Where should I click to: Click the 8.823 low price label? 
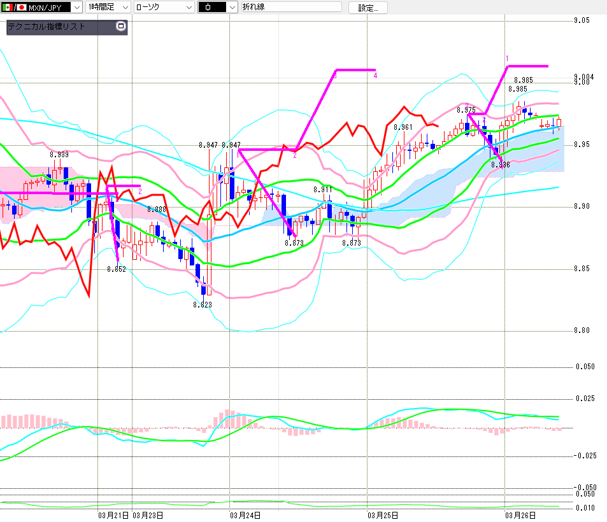coord(203,305)
